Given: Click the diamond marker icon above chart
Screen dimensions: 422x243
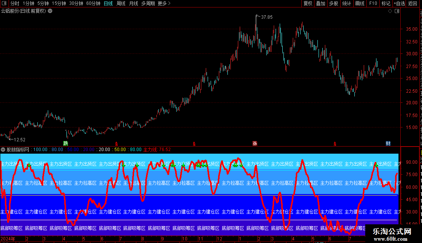Looking at the screenshot, I should coord(390,11).
